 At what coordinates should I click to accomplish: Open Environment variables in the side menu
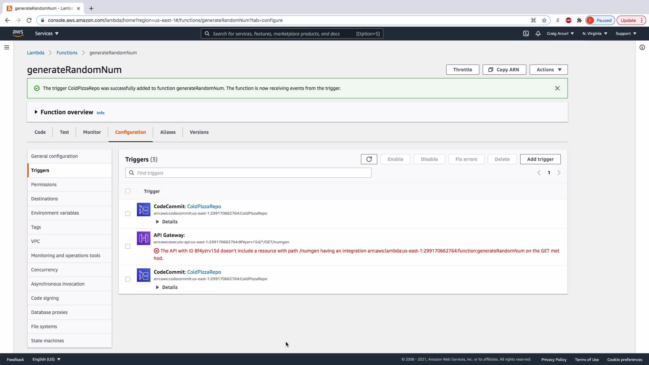click(x=55, y=213)
